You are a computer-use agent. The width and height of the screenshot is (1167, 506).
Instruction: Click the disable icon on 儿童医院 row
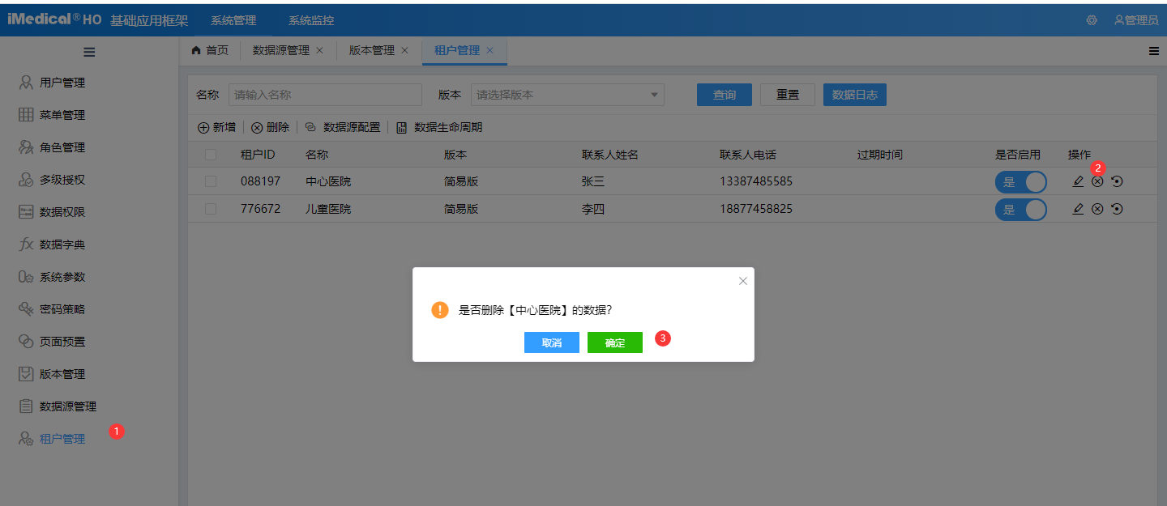click(1097, 209)
